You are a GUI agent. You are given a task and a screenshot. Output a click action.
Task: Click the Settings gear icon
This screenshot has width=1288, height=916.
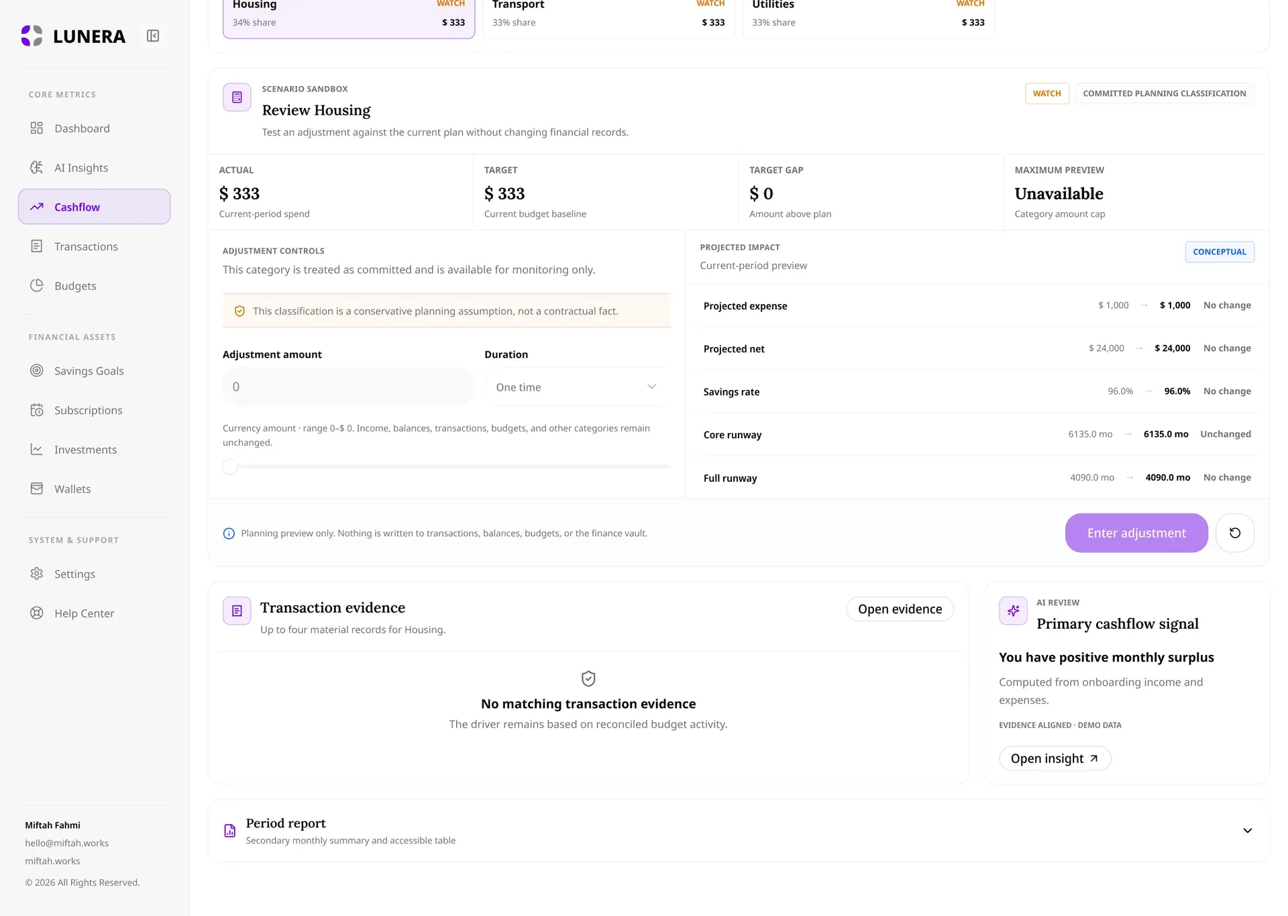(x=37, y=574)
